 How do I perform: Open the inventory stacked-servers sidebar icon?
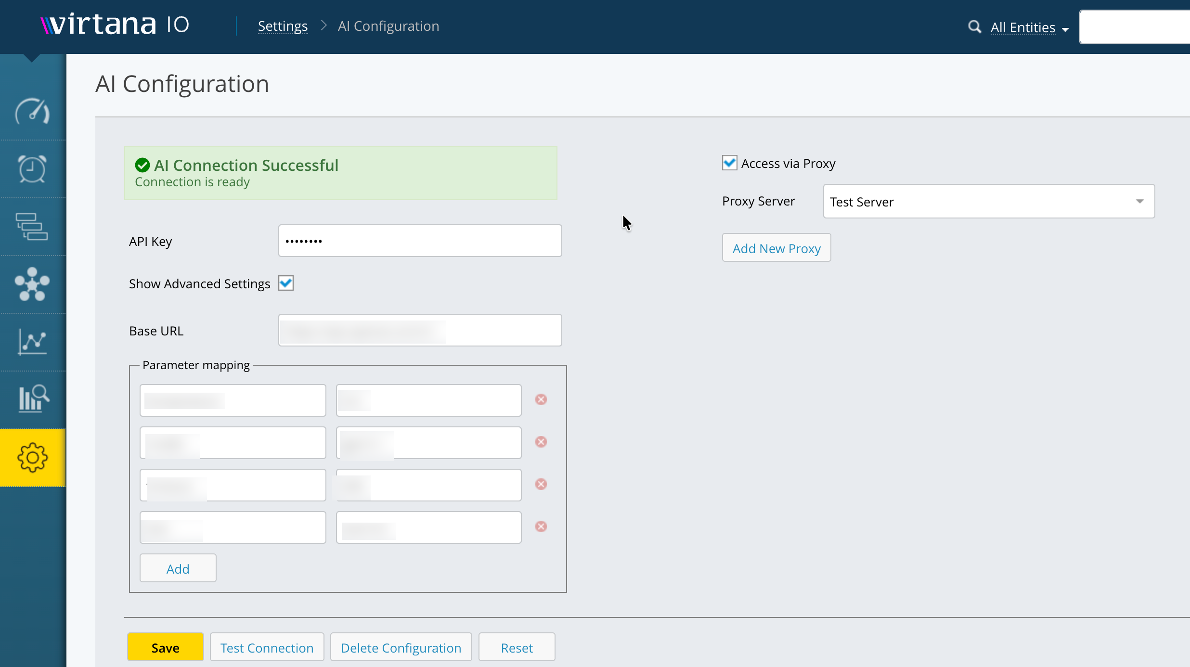click(32, 227)
